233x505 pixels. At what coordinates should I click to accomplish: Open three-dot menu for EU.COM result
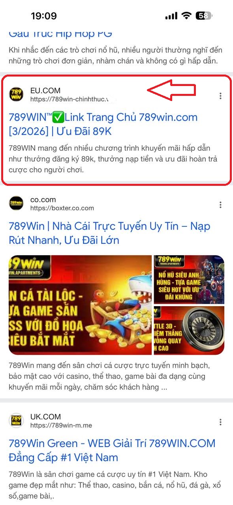pos(220,96)
